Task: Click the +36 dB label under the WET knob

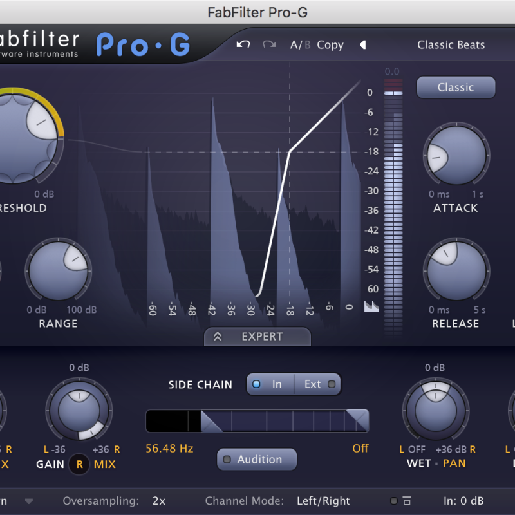Action: [451, 449]
